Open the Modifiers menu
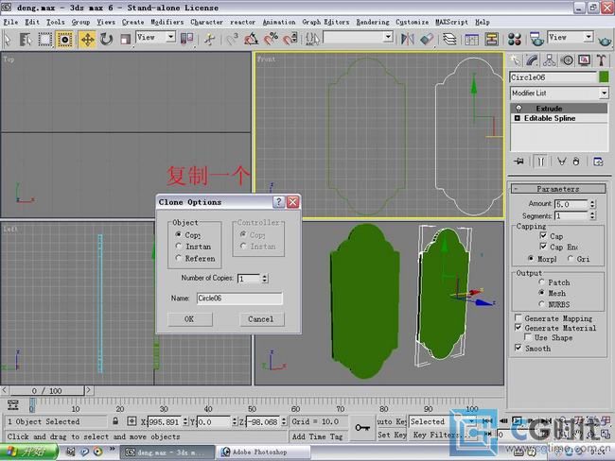This screenshot has height=461, width=615. click(x=167, y=22)
